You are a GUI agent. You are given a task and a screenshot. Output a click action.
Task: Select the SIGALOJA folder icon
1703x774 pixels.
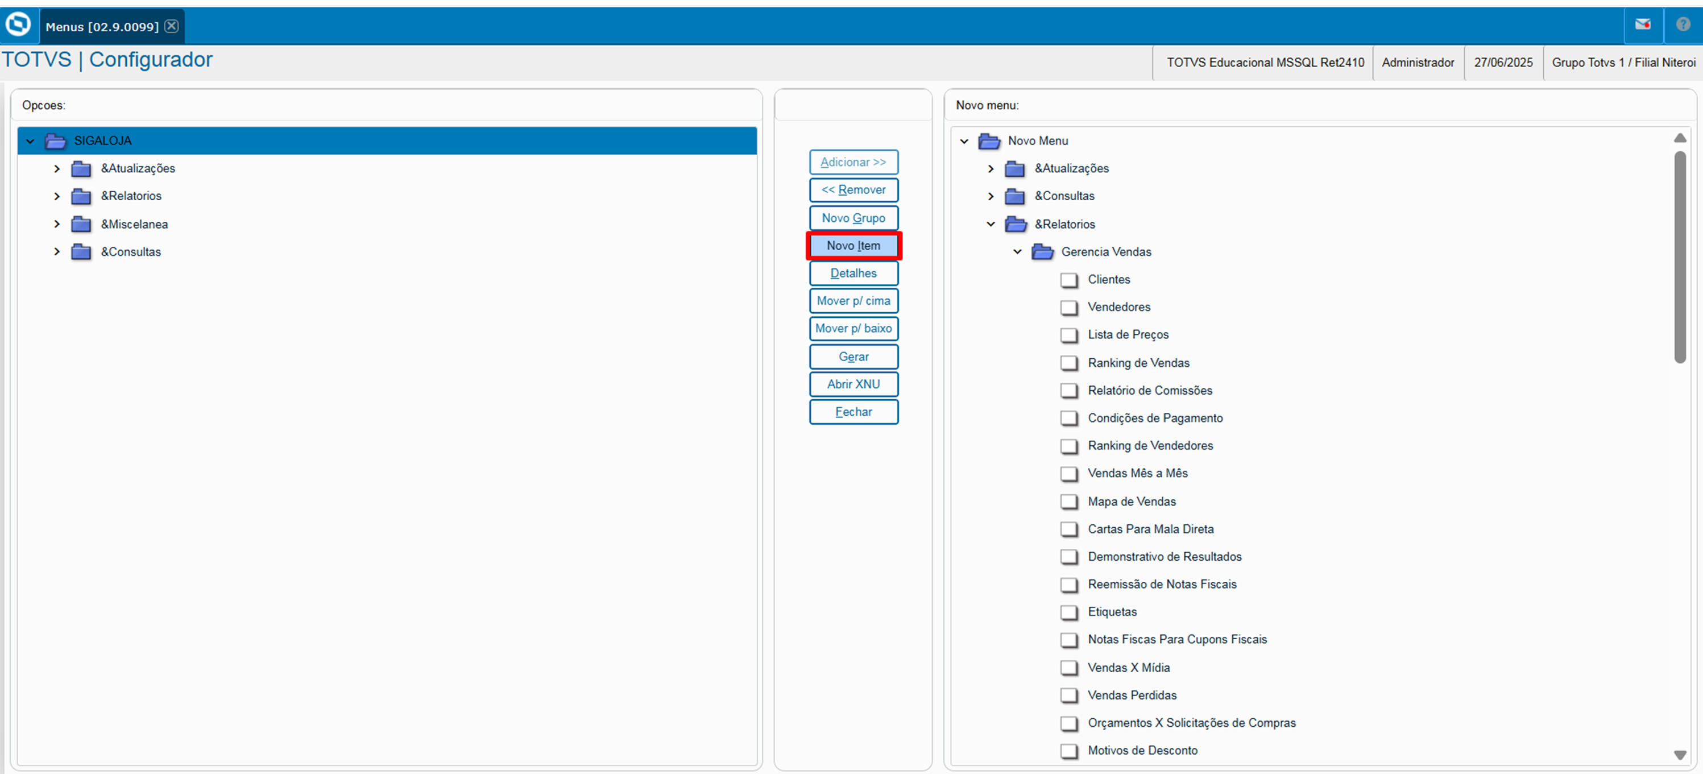point(56,141)
